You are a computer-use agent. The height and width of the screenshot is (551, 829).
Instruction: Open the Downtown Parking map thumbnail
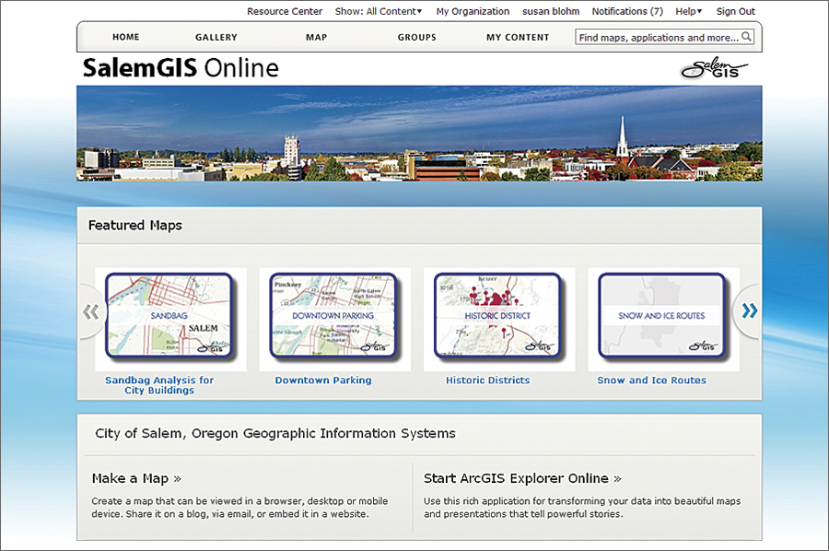click(x=334, y=316)
